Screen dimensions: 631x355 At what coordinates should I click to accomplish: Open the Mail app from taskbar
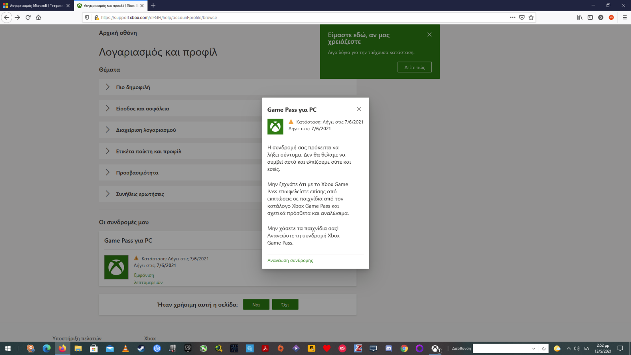[110, 348]
